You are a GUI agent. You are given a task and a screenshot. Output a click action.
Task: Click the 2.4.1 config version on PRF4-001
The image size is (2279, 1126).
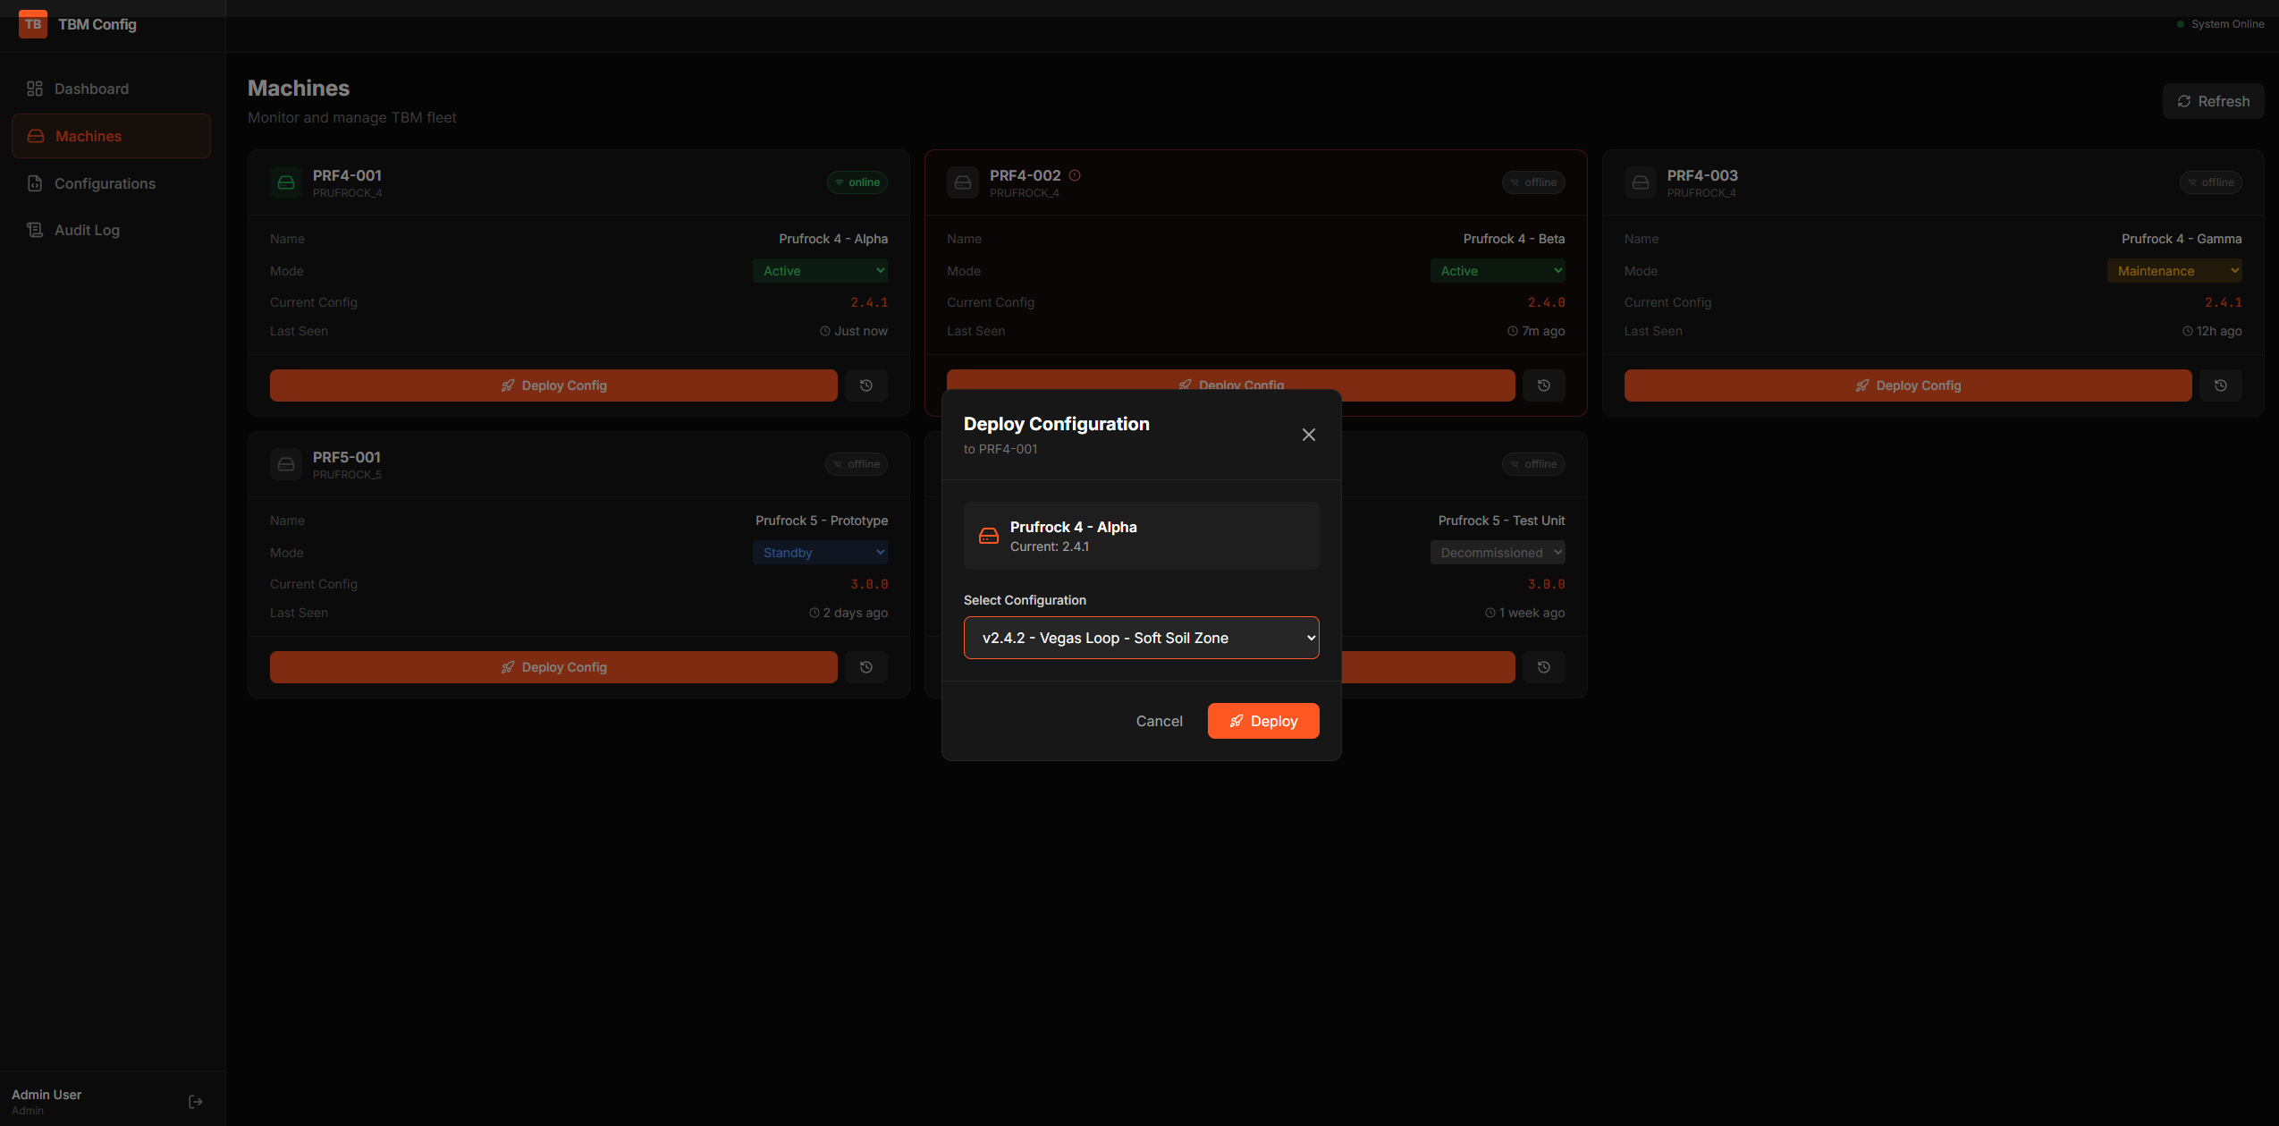coord(869,302)
